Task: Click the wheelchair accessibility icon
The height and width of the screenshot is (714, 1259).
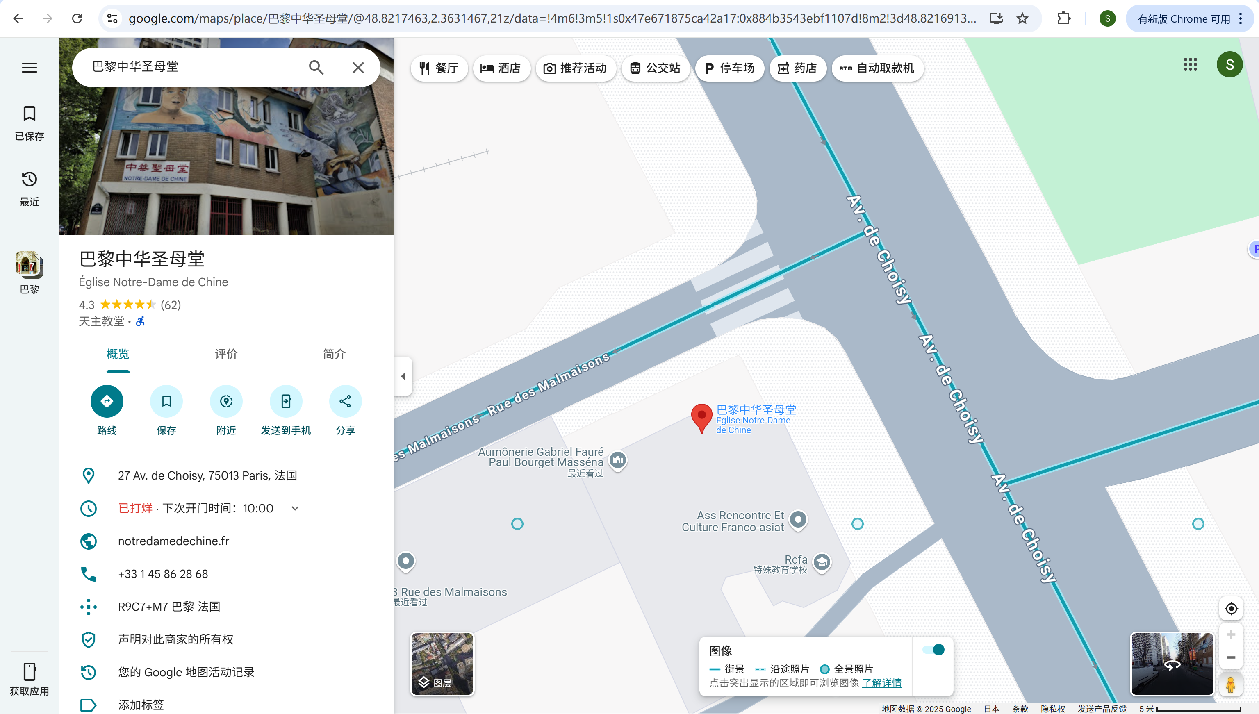Action: (x=141, y=321)
